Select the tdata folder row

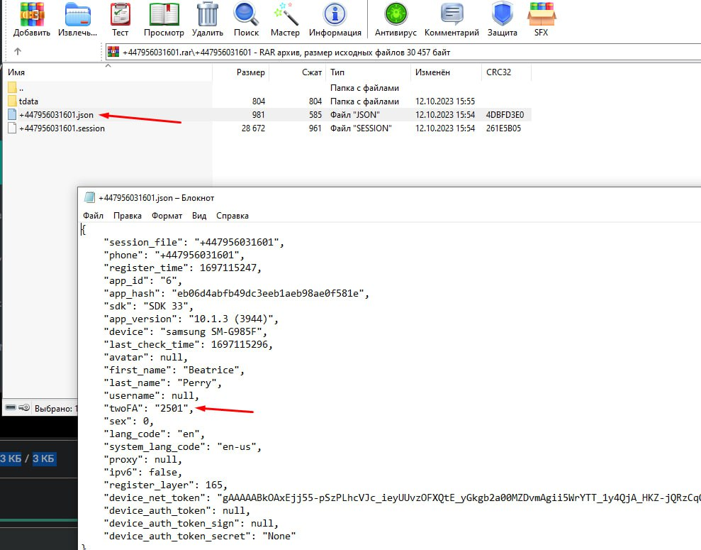click(x=268, y=101)
